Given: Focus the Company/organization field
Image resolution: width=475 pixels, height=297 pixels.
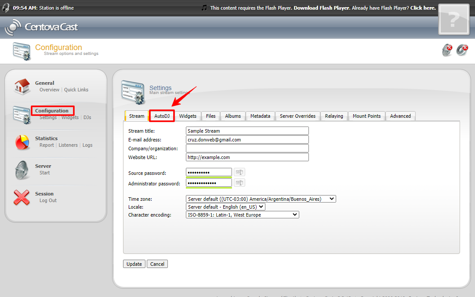Looking at the screenshot, I should pos(247,148).
